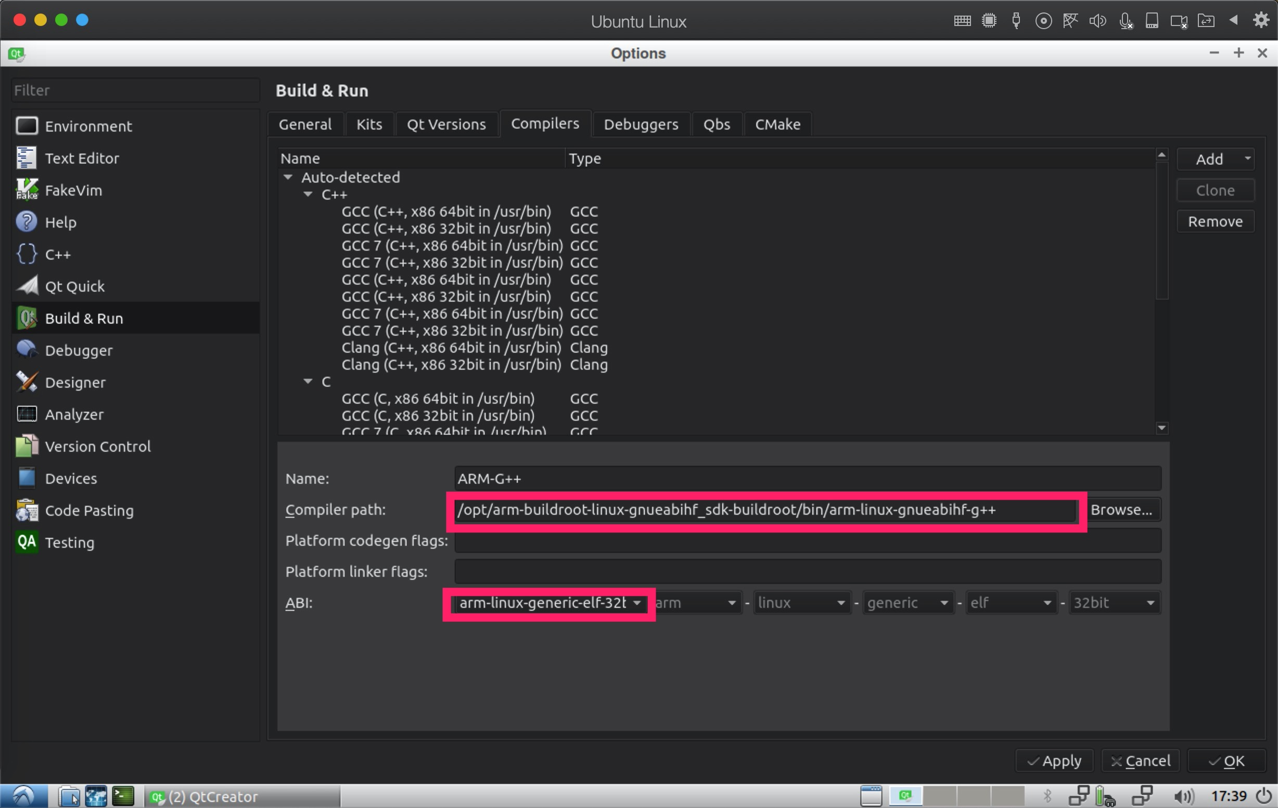Open the Add compiler dropdown

click(x=1216, y=159)
